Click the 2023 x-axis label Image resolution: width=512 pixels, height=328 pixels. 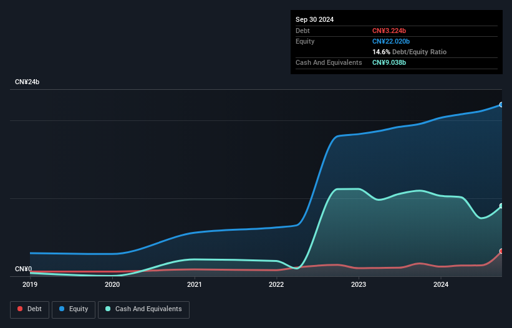[359, 284]
